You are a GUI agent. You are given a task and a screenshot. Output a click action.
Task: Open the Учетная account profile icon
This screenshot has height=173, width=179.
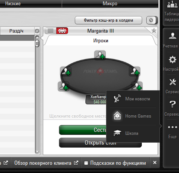click(173, 36)
